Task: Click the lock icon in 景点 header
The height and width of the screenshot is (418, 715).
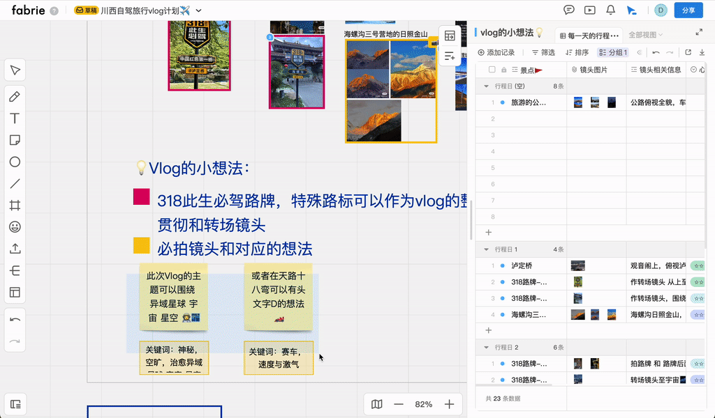Action: 504,70
